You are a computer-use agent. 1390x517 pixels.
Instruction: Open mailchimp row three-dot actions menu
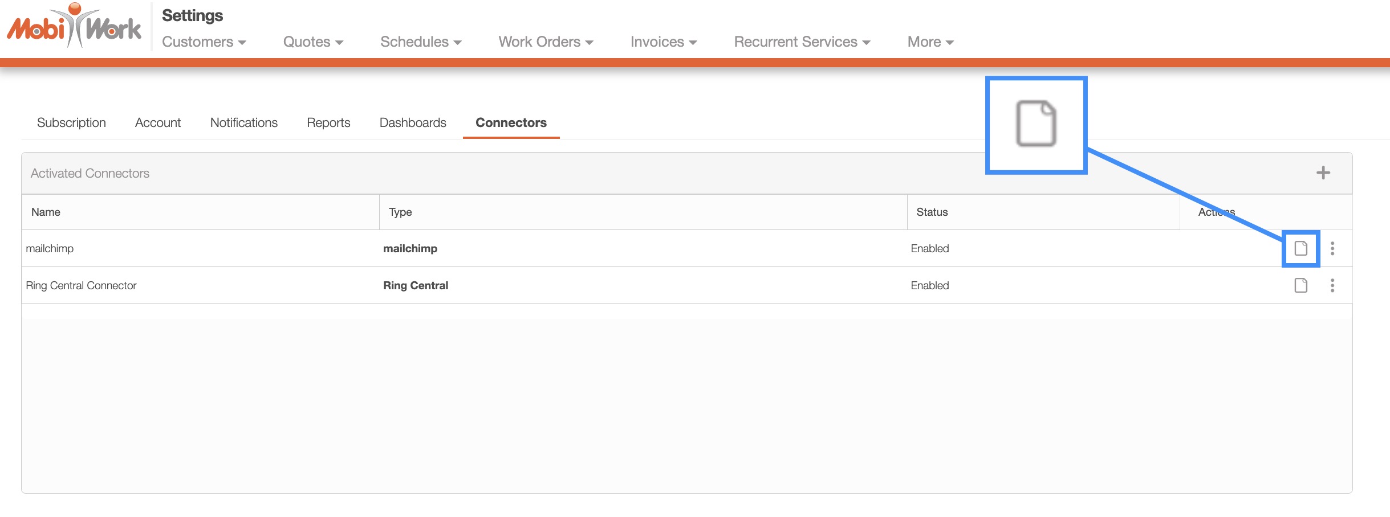1332,248
